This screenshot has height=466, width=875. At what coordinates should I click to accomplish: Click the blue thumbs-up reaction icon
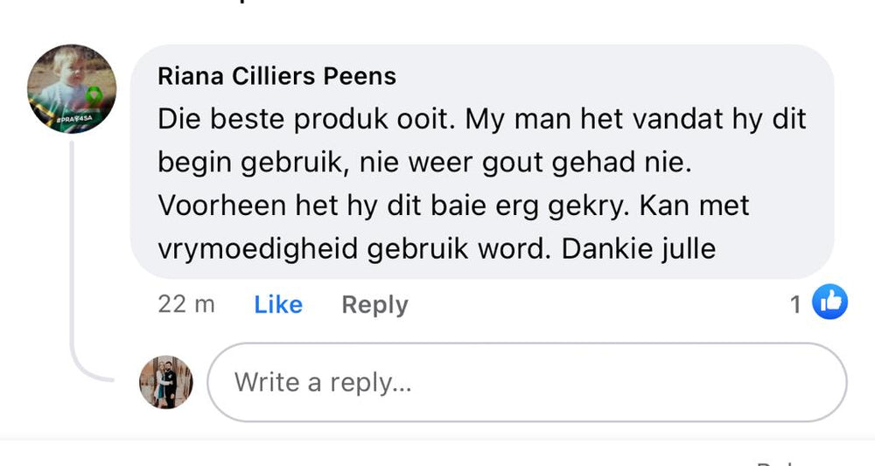click(829, 303)
